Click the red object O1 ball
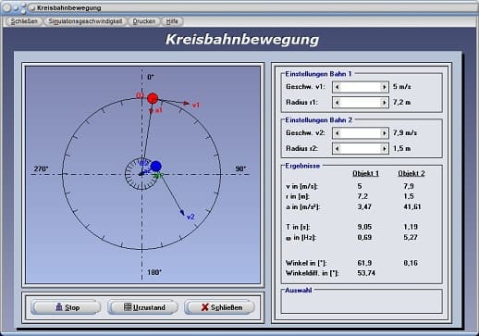Screen dimensions: 479x336 153,98
